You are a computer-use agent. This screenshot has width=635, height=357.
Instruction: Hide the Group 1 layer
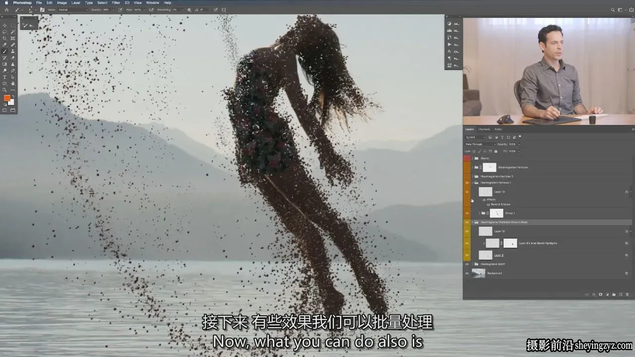point(467,213)
